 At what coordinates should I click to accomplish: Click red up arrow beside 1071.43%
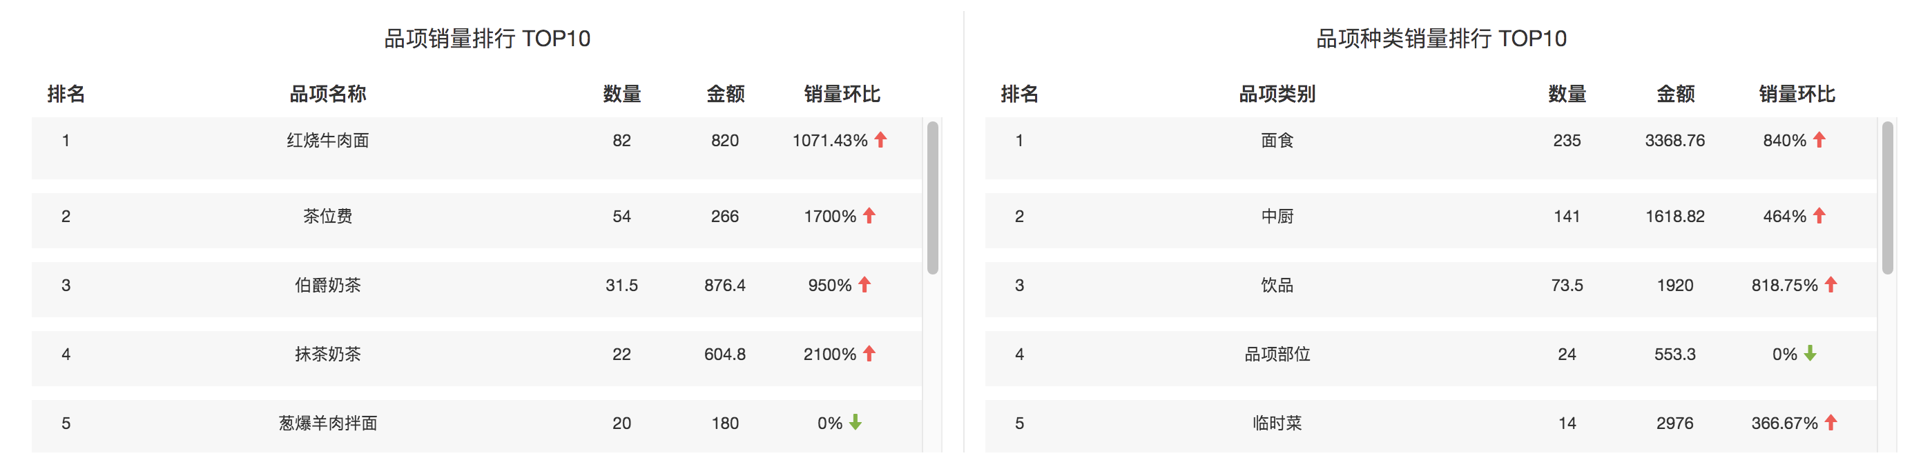click(880, 139)
